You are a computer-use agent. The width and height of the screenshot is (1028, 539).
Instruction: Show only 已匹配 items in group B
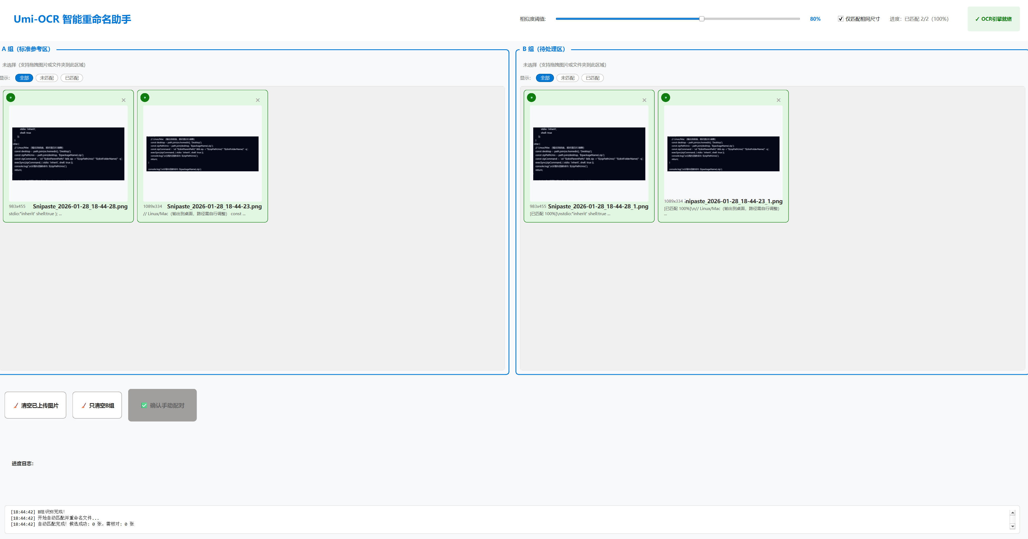(x=592, y=78)
